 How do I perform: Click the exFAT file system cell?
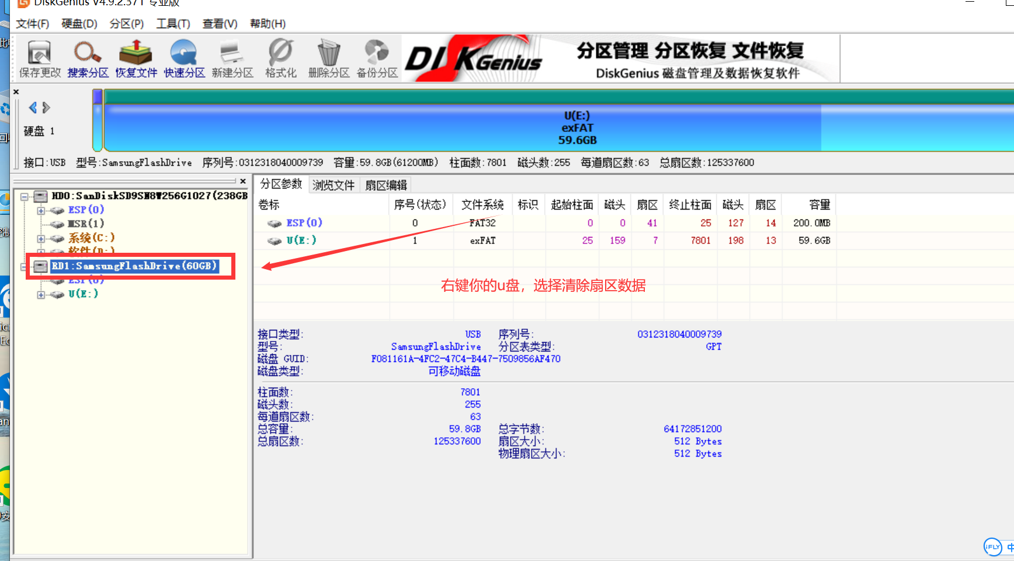483,241
